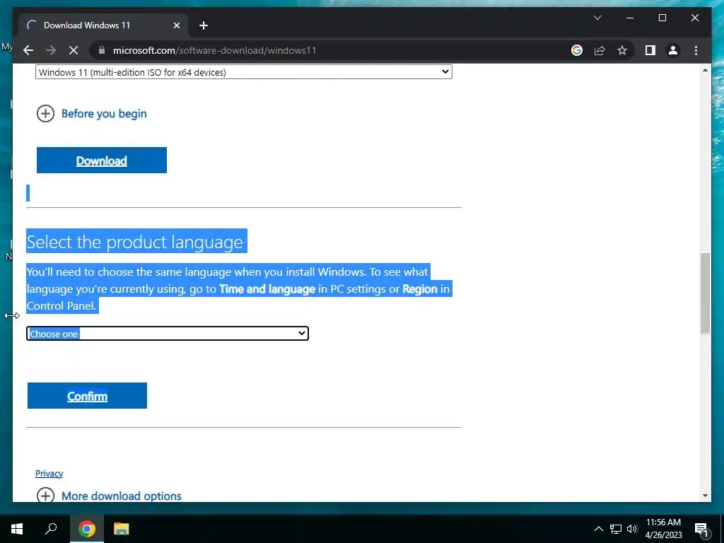724x543 pixels.
Task: Click Chrome icon in taskbar
Action: 87,529
